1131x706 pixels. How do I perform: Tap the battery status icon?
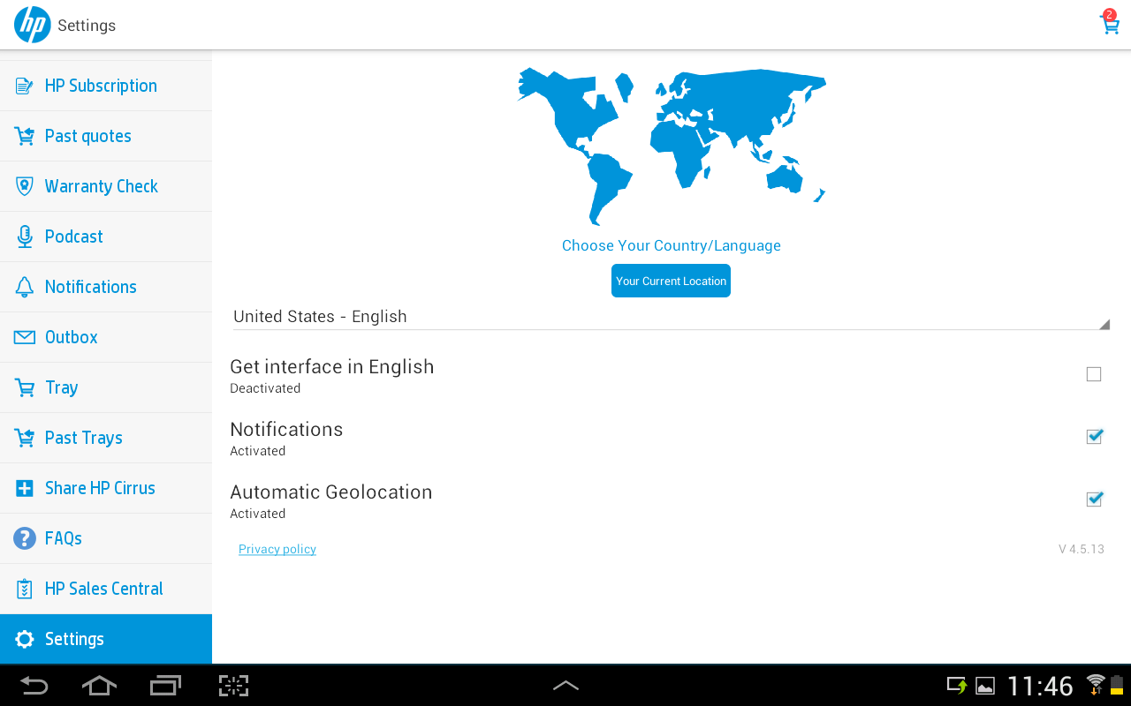click(1117, 685)
